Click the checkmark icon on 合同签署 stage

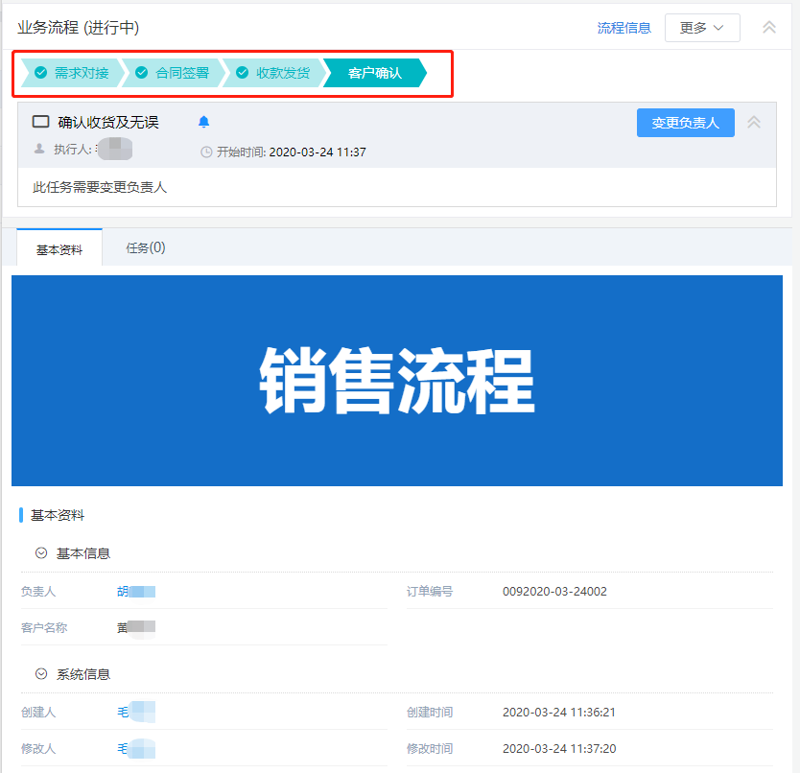(x=142, y=73)
